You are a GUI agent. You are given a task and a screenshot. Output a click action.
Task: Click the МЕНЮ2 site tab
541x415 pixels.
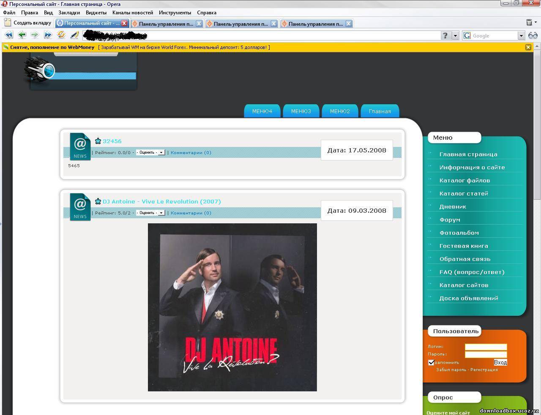tap(340, 111)
